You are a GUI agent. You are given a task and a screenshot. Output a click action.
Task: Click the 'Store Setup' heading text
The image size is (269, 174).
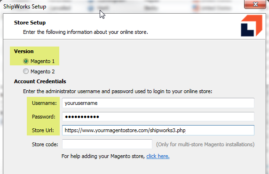point(30,23)
